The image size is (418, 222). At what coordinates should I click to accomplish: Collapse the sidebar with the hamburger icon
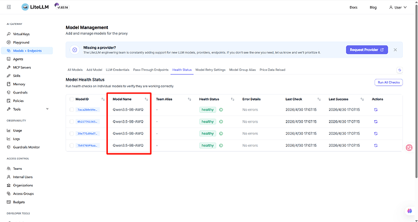(9, 7)
